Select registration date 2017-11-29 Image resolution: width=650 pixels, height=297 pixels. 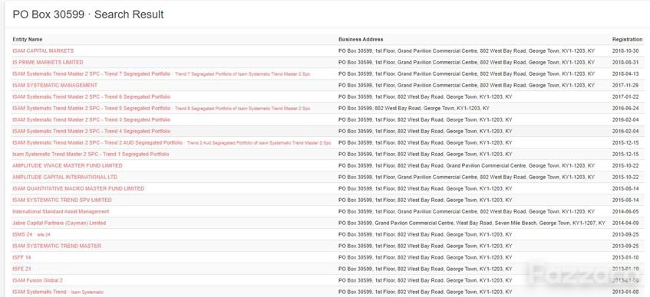point(625,85)
